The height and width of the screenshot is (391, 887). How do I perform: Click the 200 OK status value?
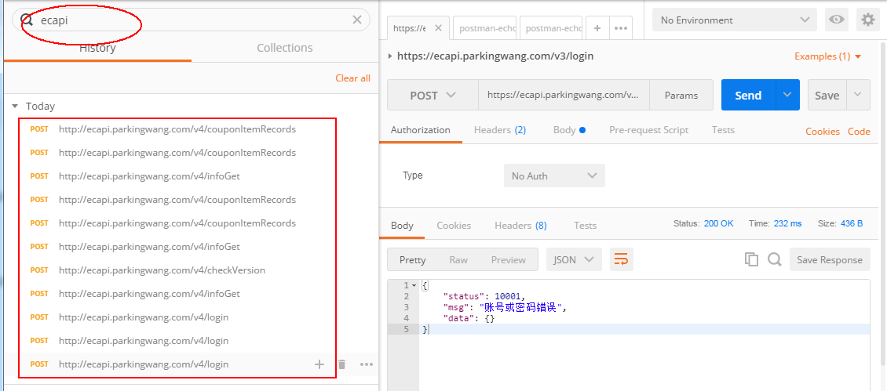pos(718,223)
